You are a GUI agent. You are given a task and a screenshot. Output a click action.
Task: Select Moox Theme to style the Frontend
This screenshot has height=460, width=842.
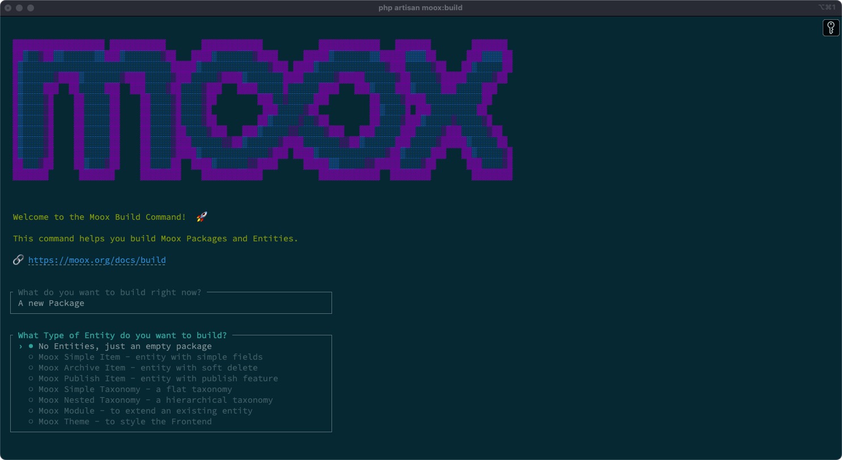(x=125, y=421)
